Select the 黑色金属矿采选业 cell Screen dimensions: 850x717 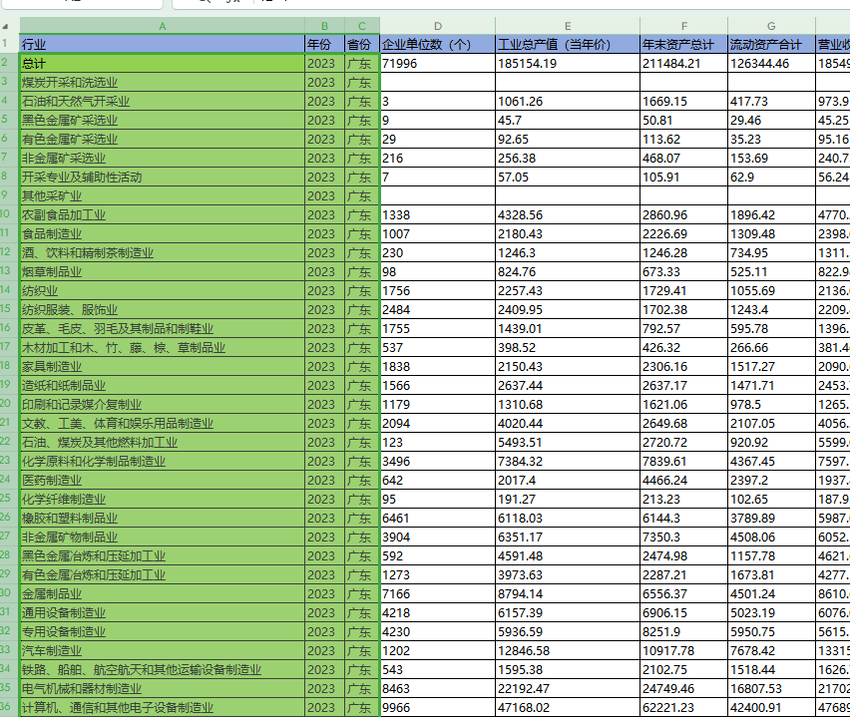click(x=162, y=121)
